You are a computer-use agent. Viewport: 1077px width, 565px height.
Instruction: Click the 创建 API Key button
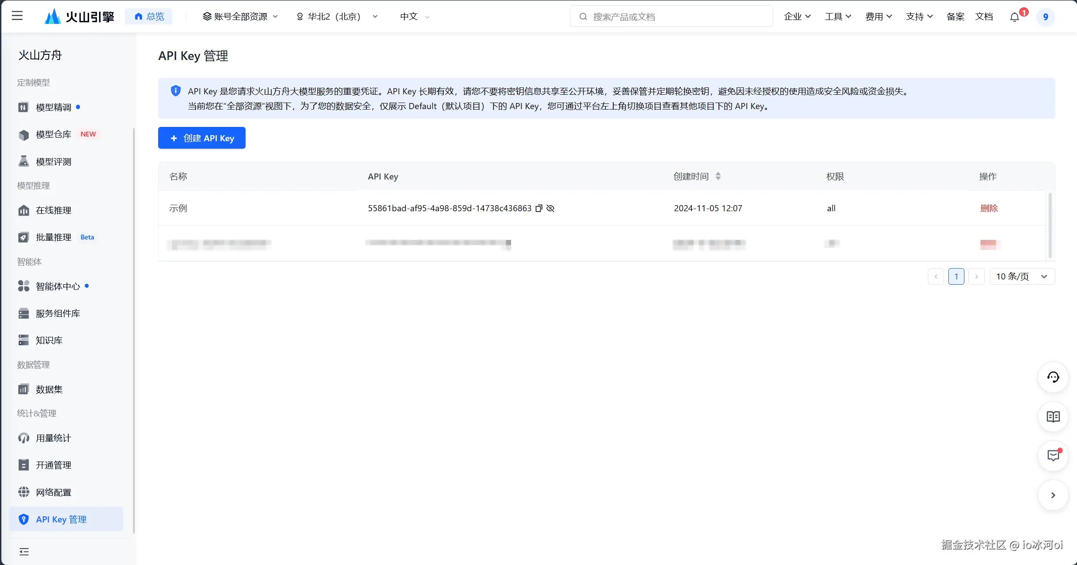coord(202,138)
